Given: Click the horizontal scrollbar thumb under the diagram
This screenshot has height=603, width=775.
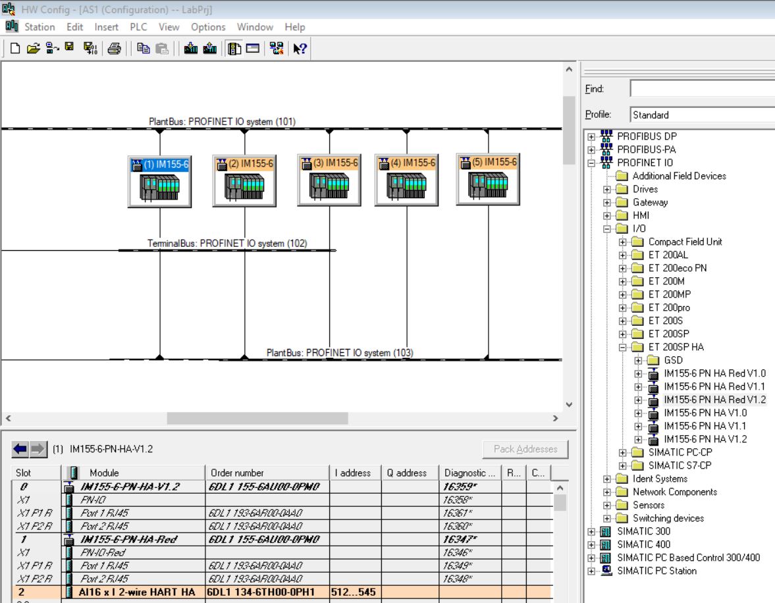Looking at the screenshot, I should (257, 418).
